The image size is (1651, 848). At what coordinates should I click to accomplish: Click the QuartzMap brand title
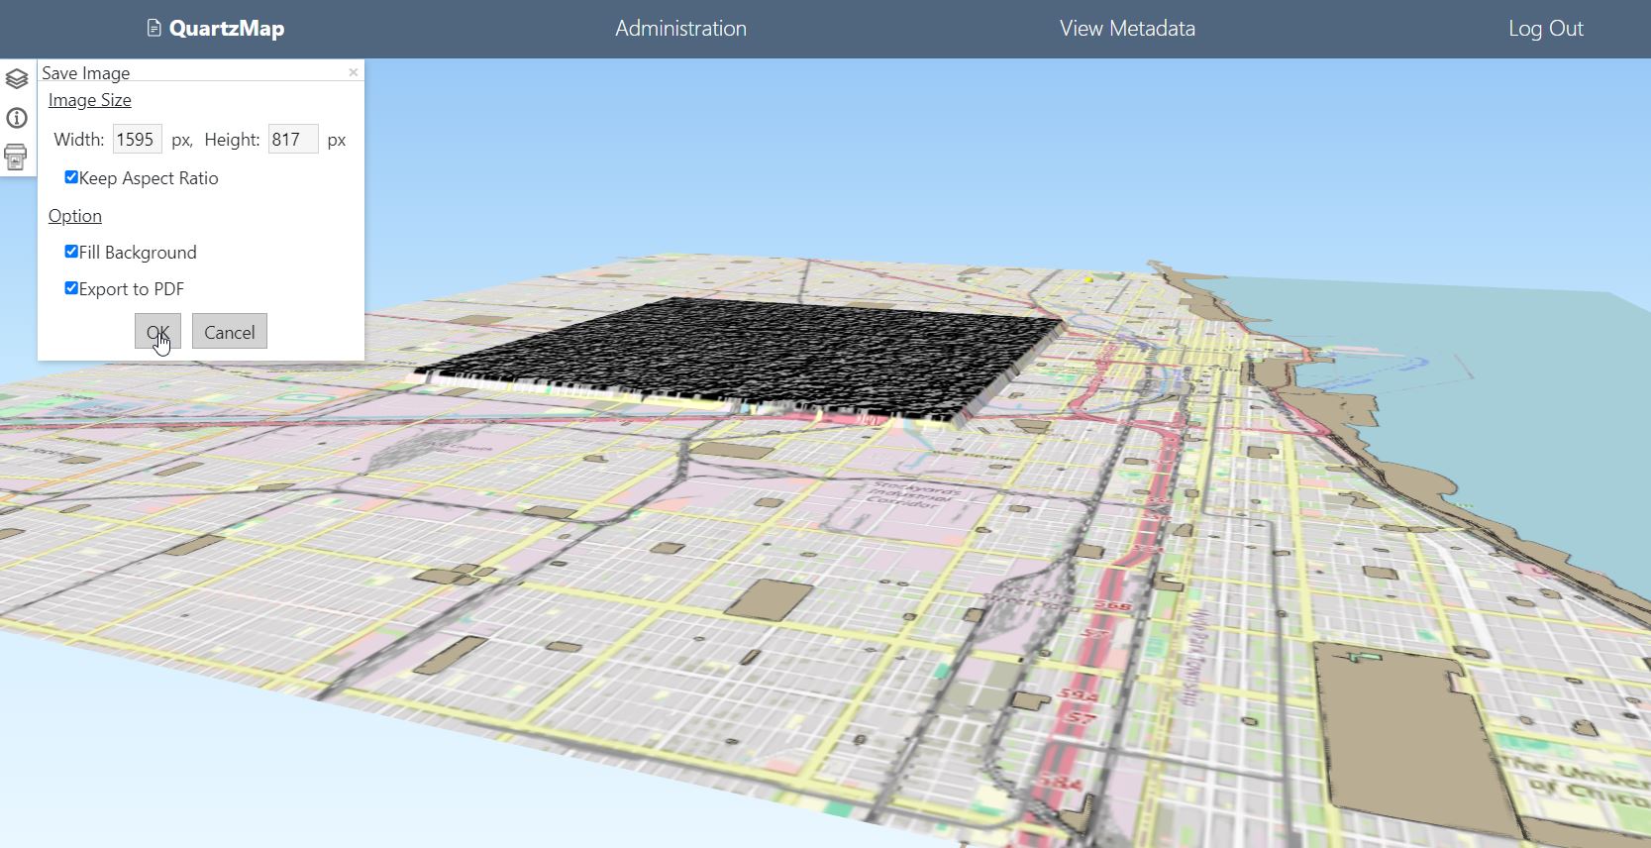tap(226, 28)
